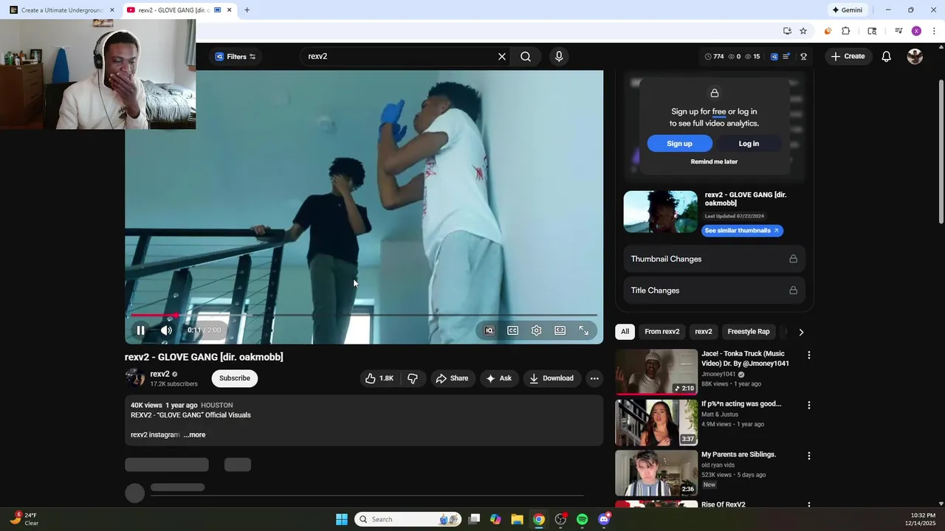Switch to theater mode

[x=560, y=330]
